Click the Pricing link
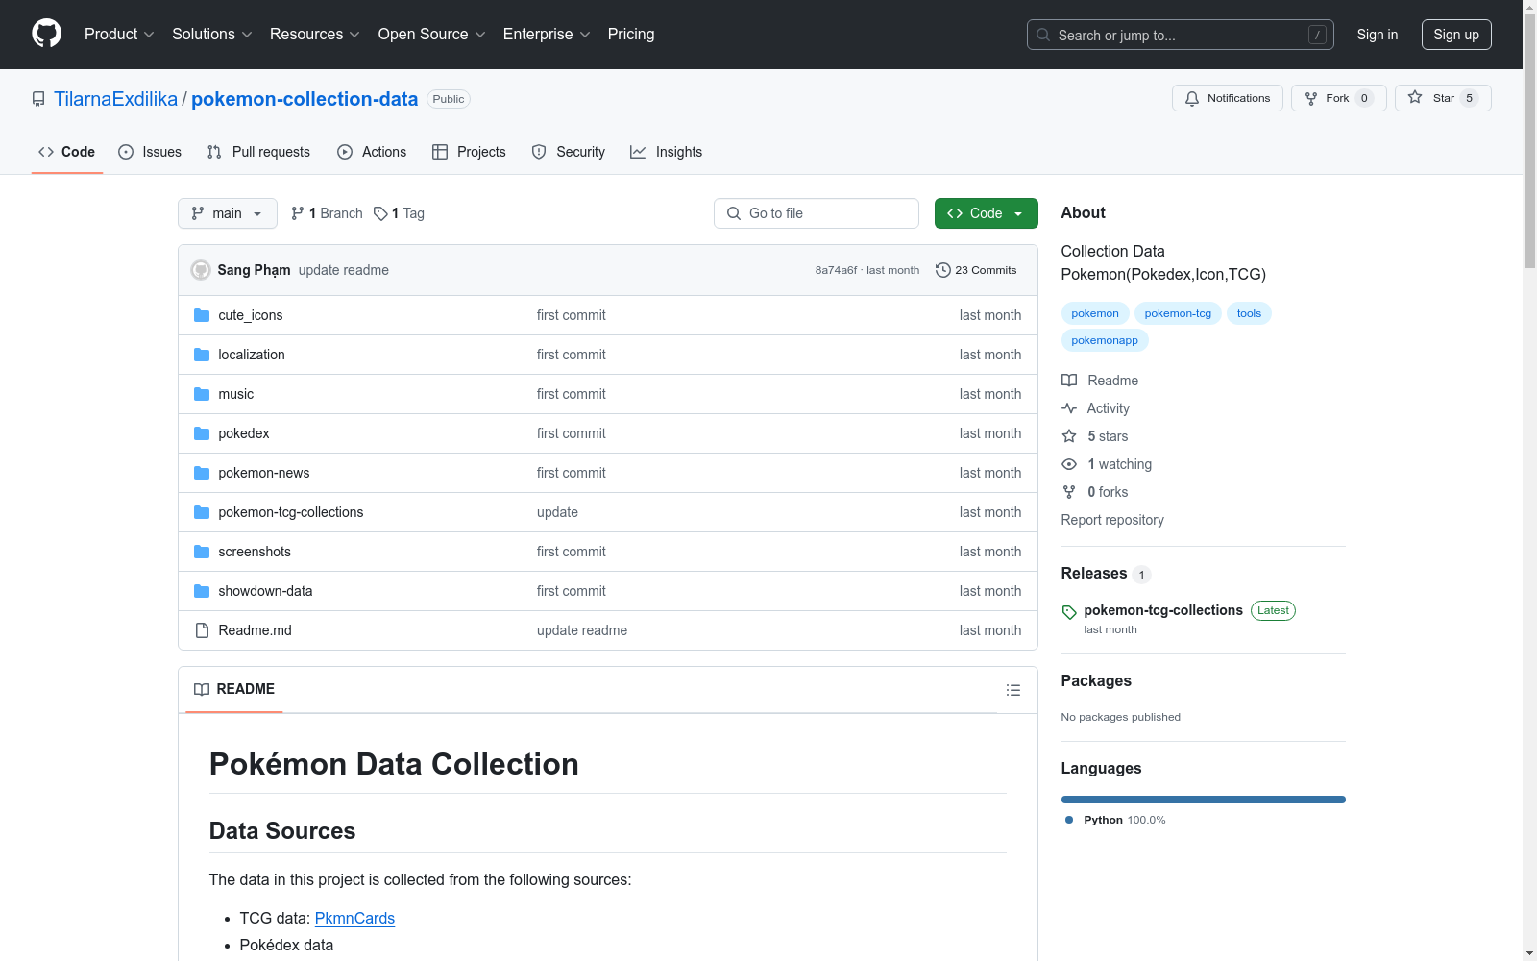 (x=631, y=34)
